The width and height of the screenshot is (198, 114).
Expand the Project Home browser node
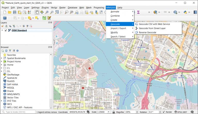click(x=2, y=62)
